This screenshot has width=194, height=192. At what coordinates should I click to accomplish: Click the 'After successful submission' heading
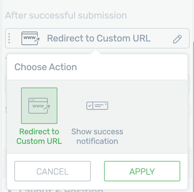(66, 15)
